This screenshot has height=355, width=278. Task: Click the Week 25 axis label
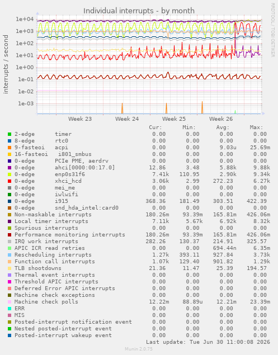coord(174,119)
